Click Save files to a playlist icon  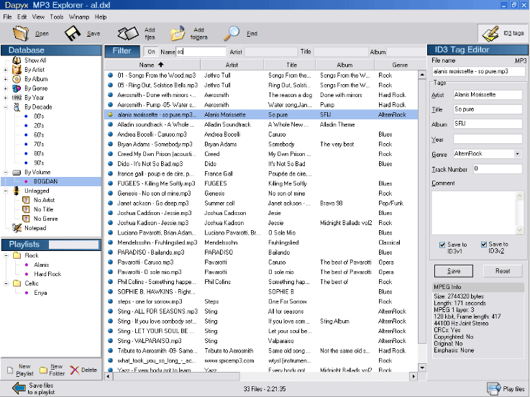[x=17, y=389]
